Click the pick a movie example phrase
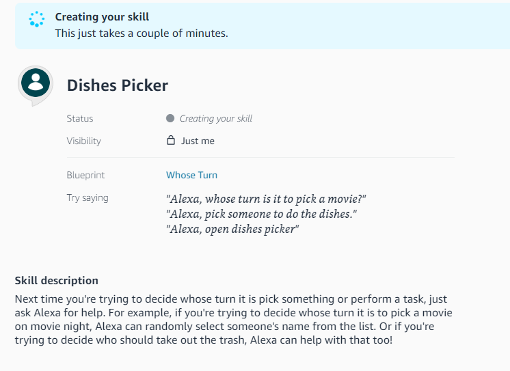The width and height of the screenshot is (510, 371). [267, 199]
